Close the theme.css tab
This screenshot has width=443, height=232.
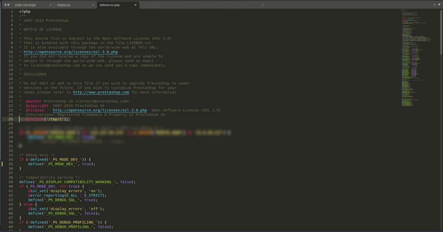[x=93, y=5]
